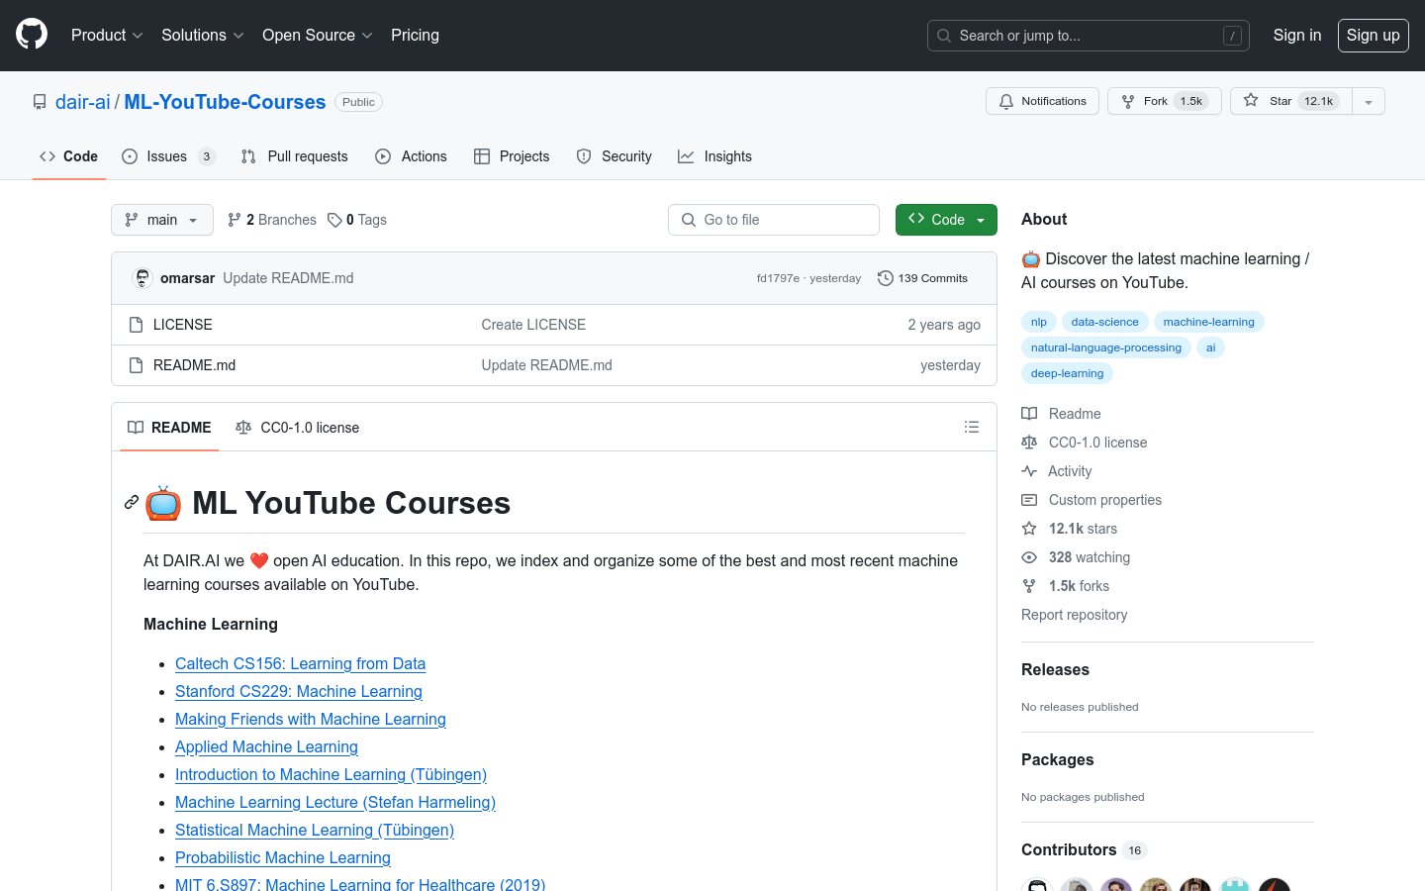Click the nlp topic tag
1425x891 pixels.
(x=1039, y=322)
